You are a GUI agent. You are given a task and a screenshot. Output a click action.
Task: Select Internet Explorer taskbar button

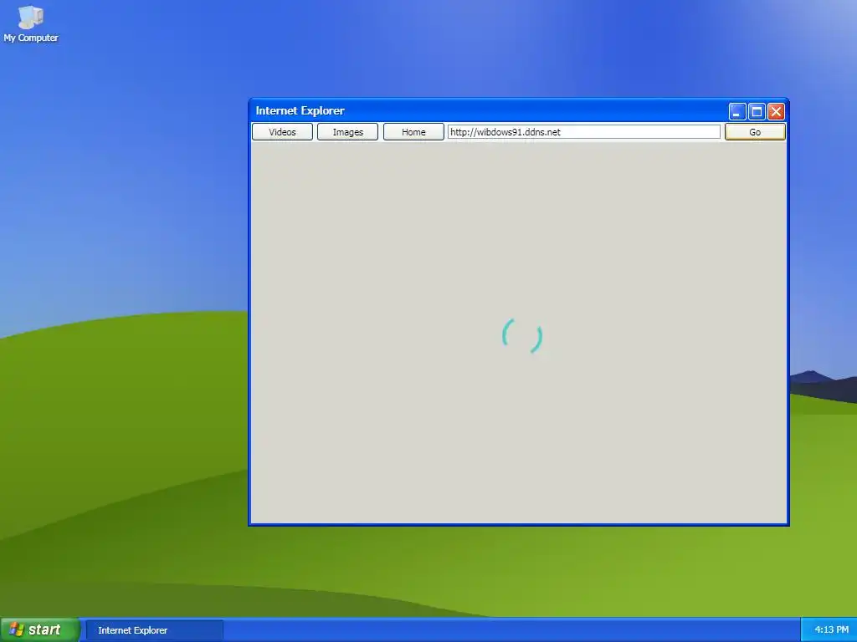154,630
